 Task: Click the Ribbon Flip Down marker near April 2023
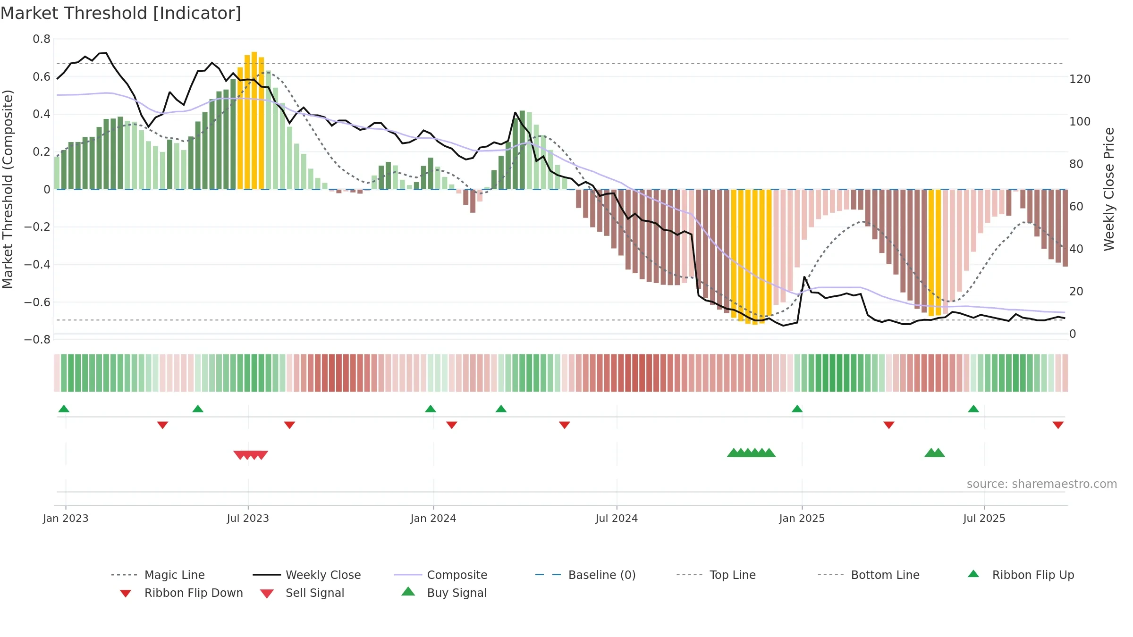[162, 425]
